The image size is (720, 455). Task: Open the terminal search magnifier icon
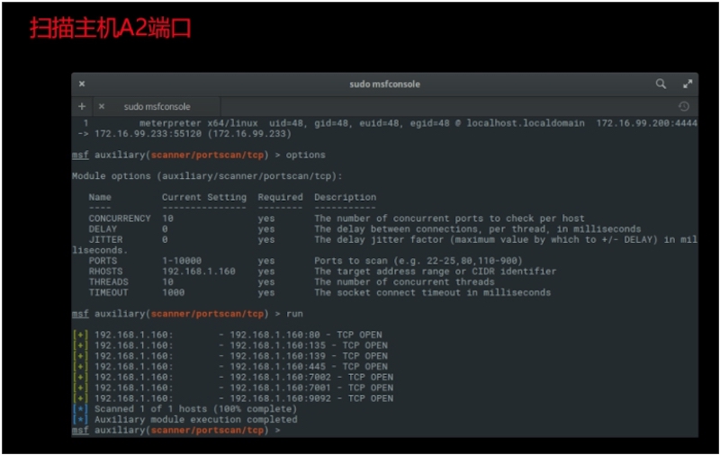click(661, 84)
